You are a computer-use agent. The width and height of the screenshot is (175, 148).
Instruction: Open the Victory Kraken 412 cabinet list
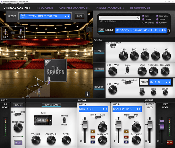(141, 30)
